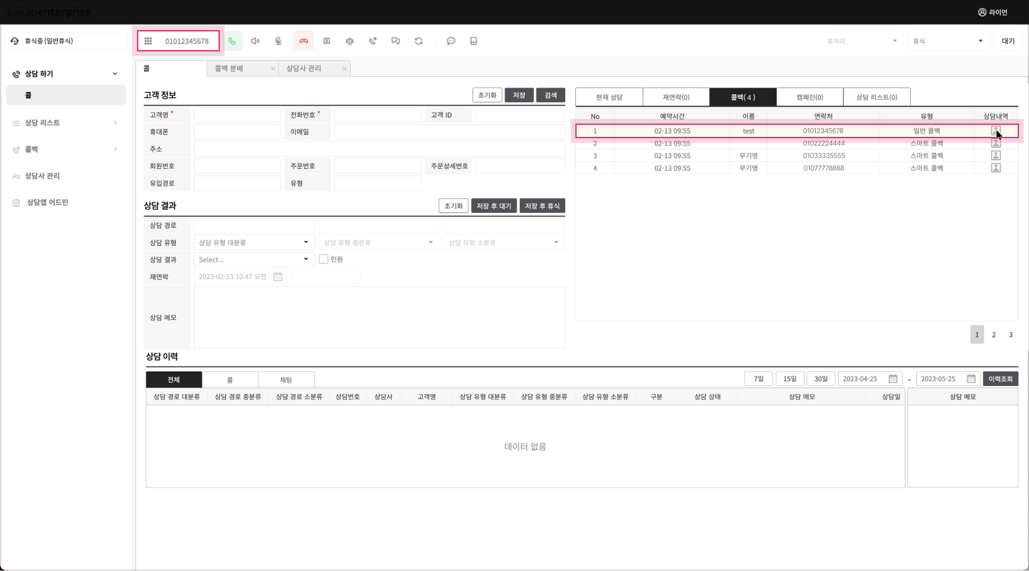
Task: Open the dial pad grid icon
Action: click(148, 41)
